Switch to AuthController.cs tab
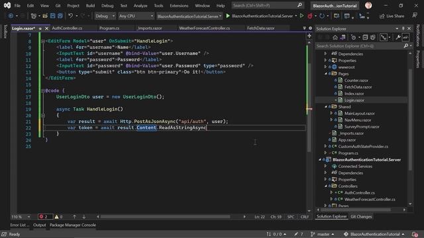Screen dimensions: 424x238 pyautogui.click(x=67, y=28)
